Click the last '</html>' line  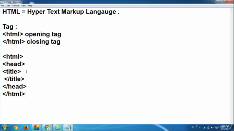click(14, 94)
